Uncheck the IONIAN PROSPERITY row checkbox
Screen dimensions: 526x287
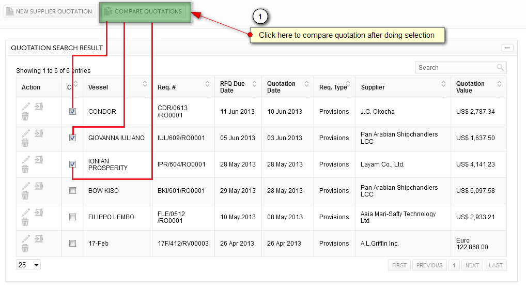point(72,164)
